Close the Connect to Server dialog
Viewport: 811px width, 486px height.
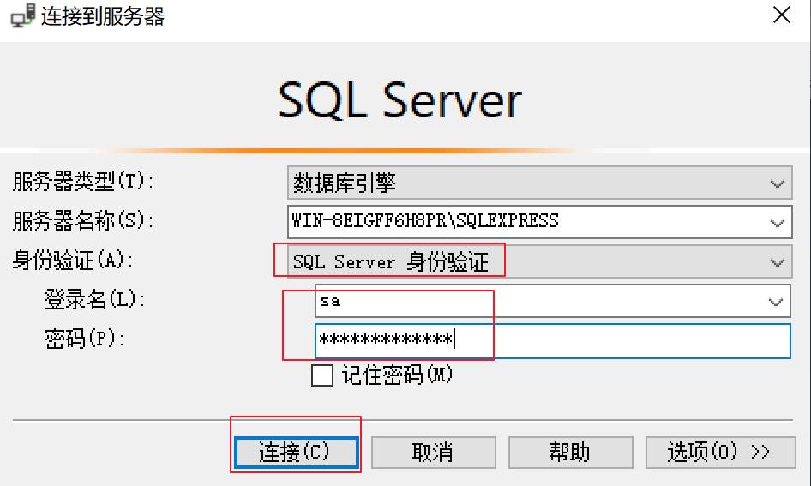click(782, 15)
